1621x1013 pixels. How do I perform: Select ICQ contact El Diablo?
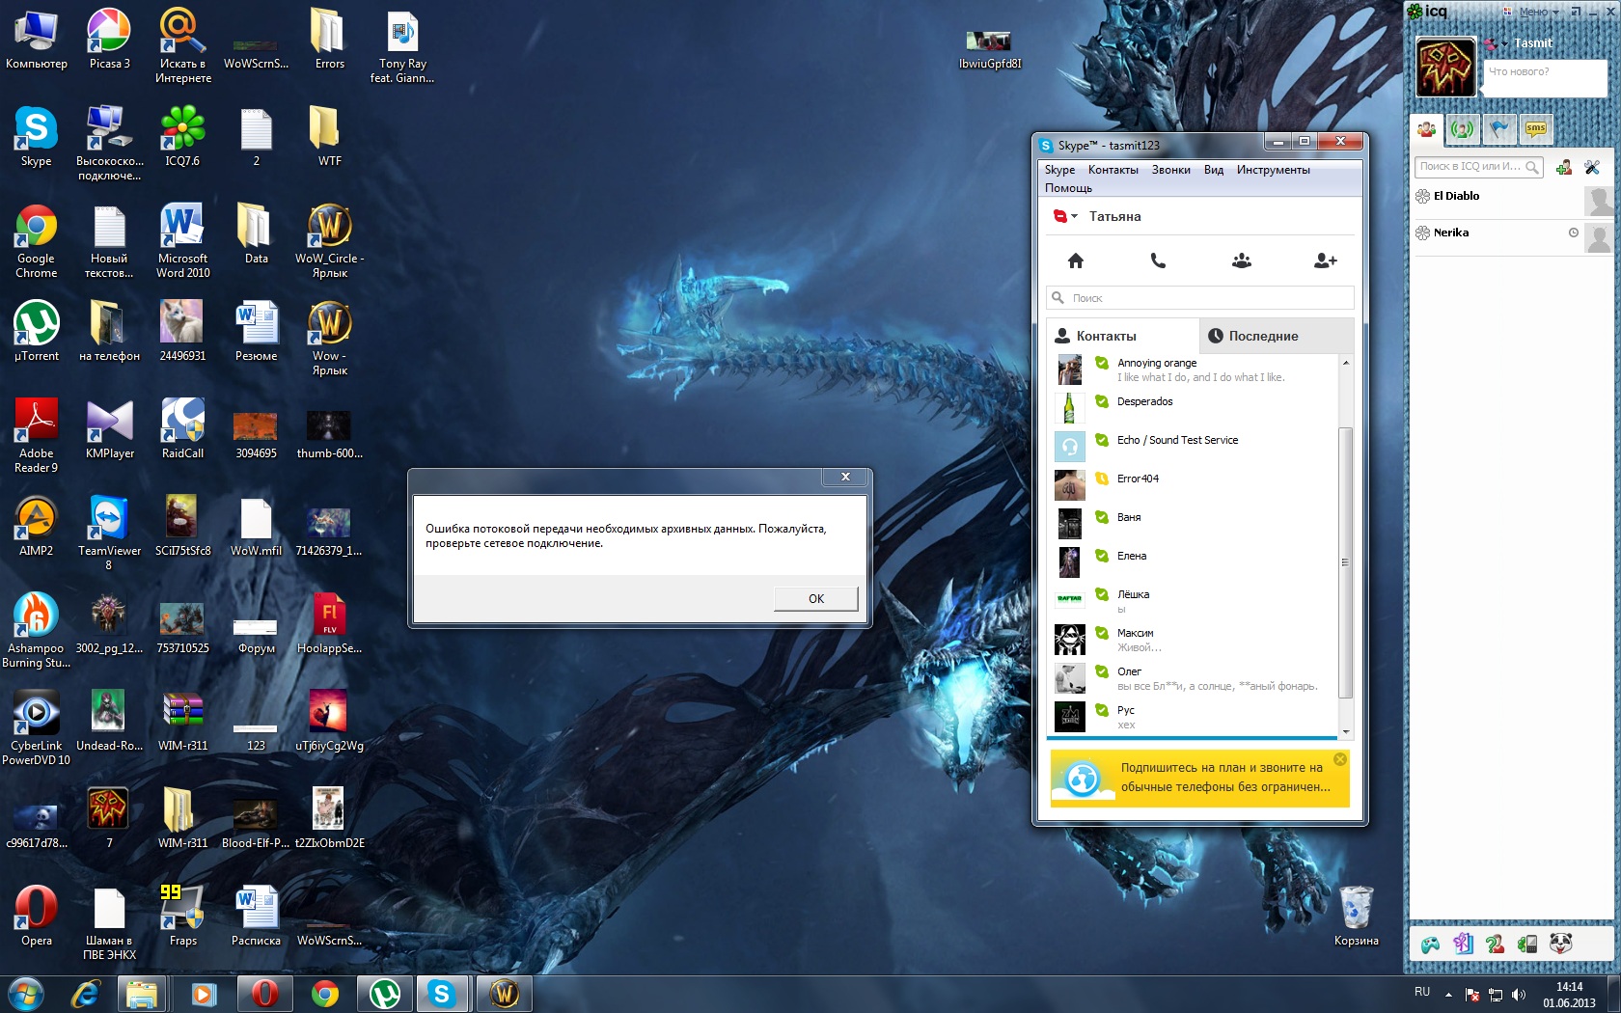tap(1513, 201)
